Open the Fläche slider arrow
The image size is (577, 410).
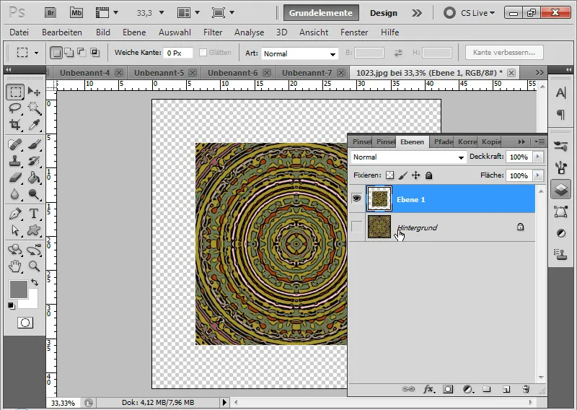click(x=537, y=175)
